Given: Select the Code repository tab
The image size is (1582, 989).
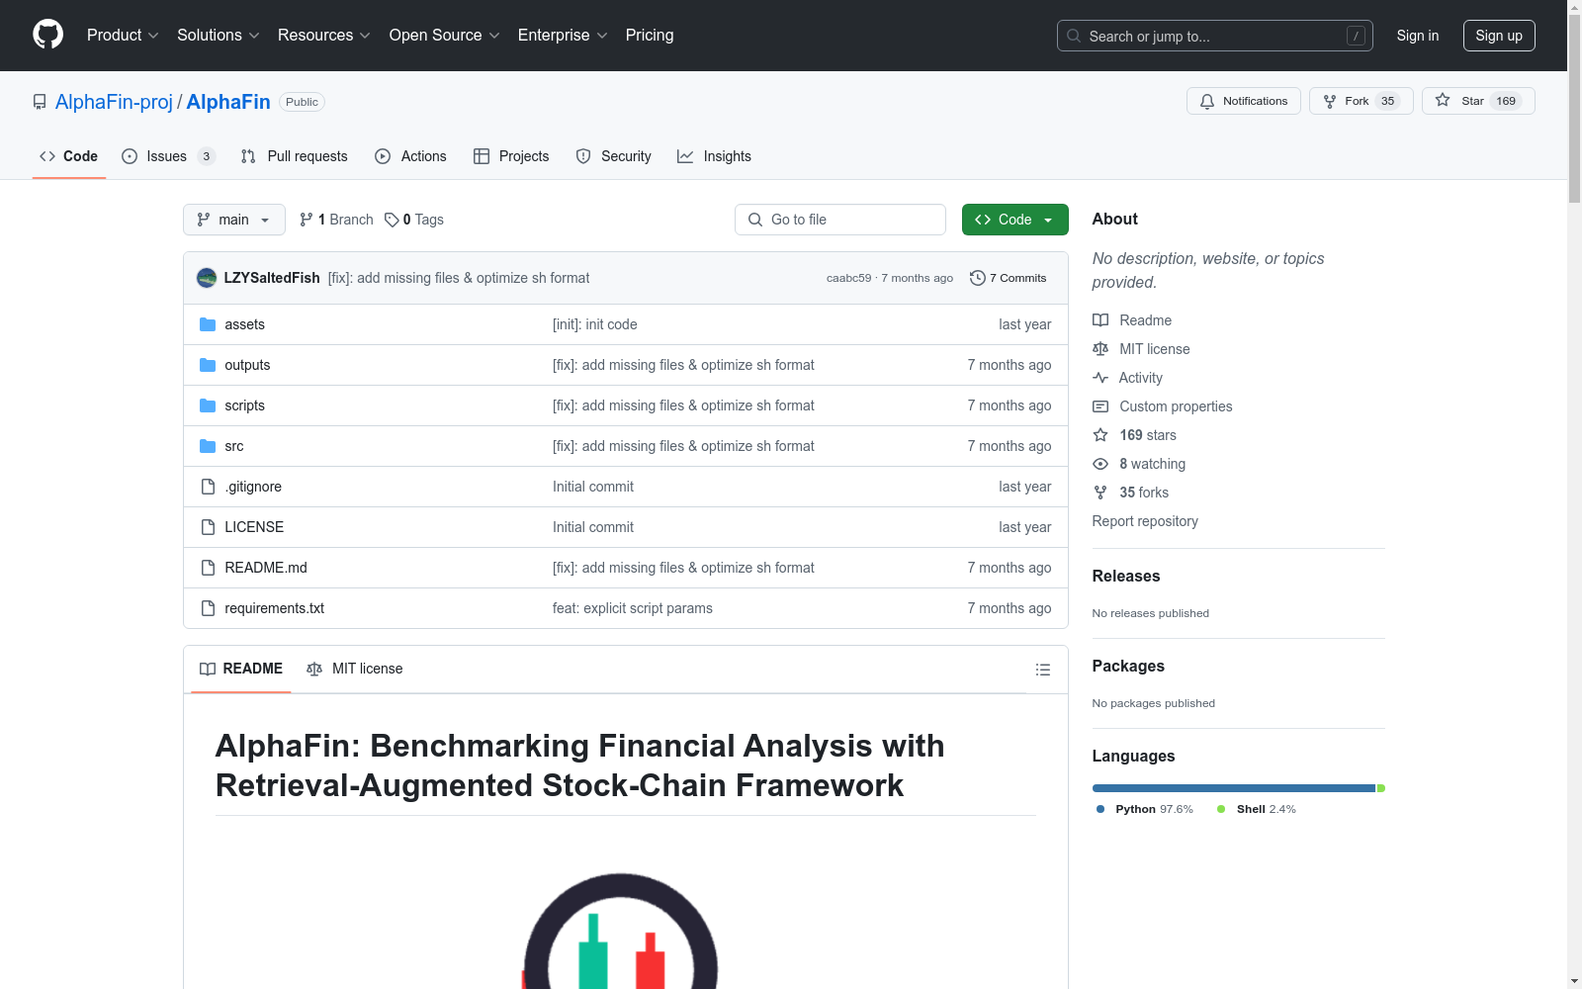Looking at the screenshot, I should click(x=68, y=156).
